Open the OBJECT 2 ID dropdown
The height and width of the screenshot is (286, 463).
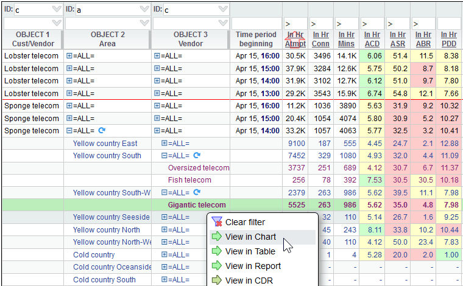click(x=143, y=10)
